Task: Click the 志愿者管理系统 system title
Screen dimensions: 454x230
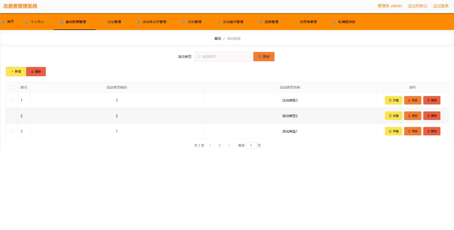Action: point(20,6)
